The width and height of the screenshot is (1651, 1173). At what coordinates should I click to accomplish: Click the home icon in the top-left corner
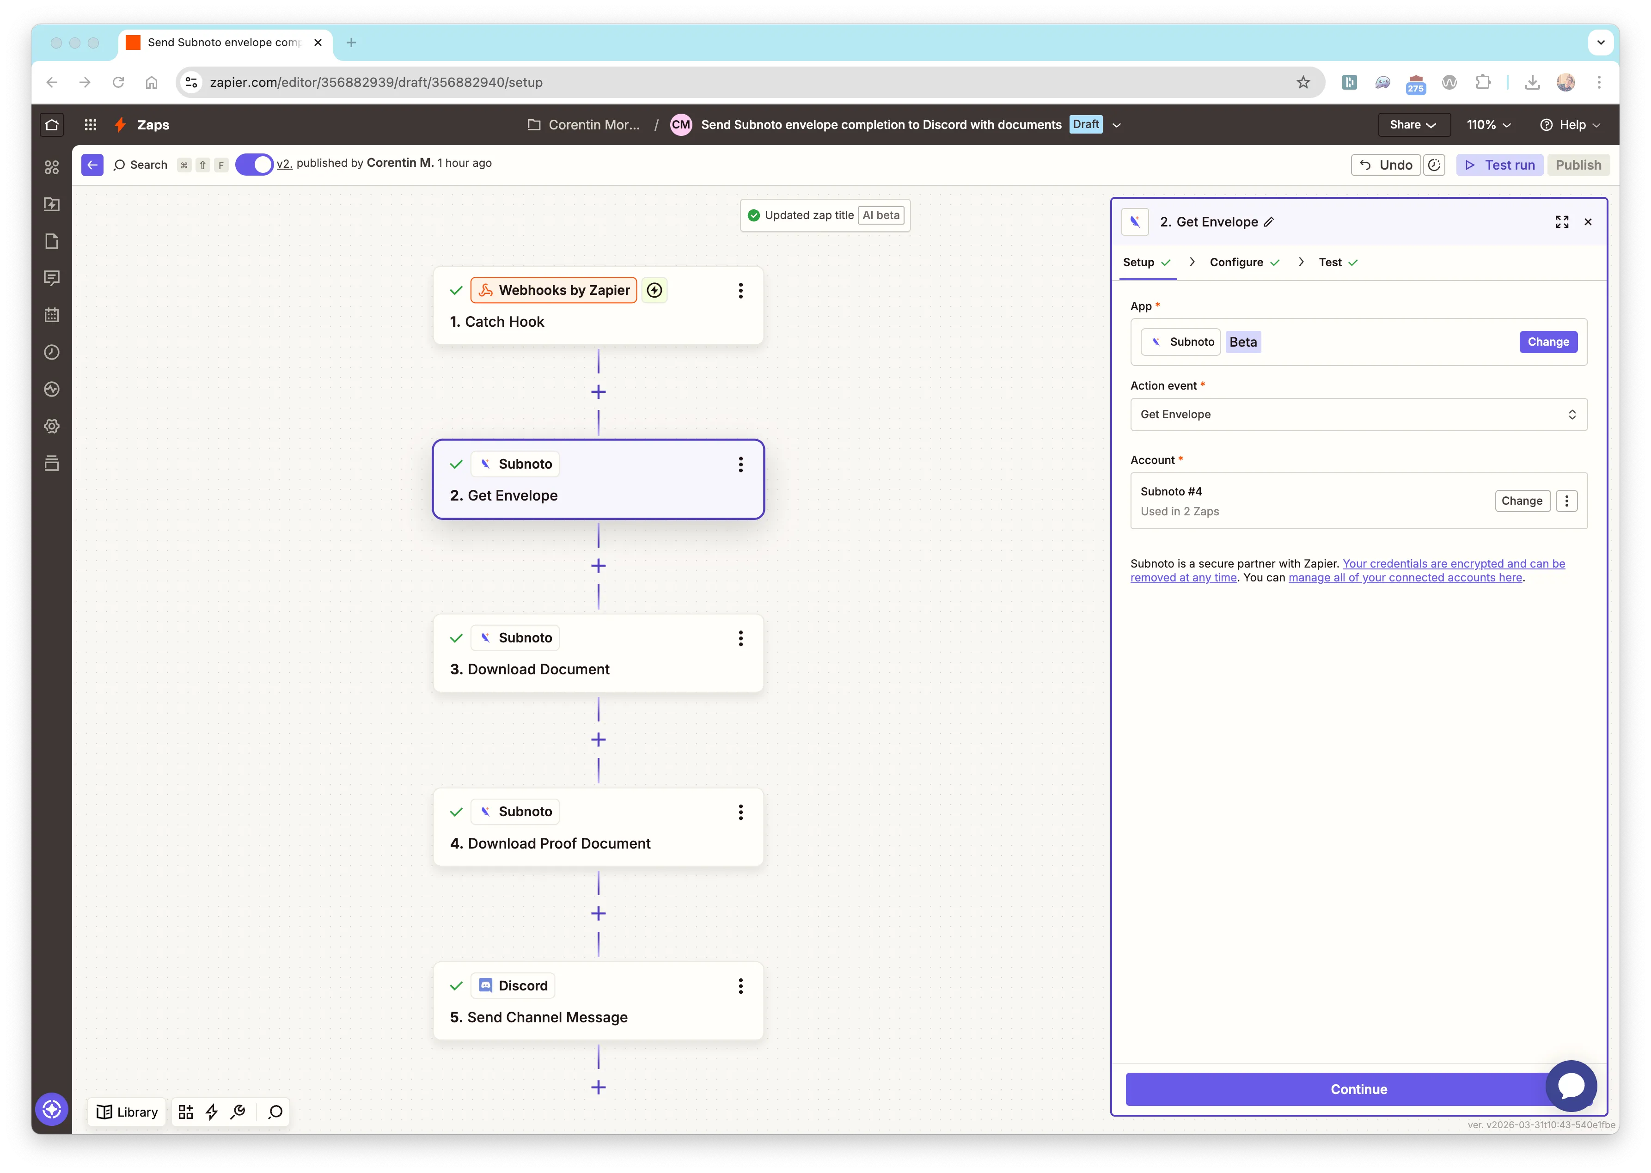click(x=51, y=124)
